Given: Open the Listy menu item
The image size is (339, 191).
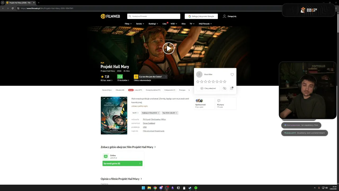Looking at the screenshot, I should point(165,24).
